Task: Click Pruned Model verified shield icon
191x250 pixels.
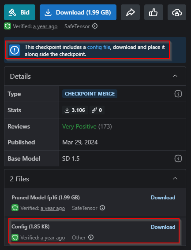Action: click(15, 208)
